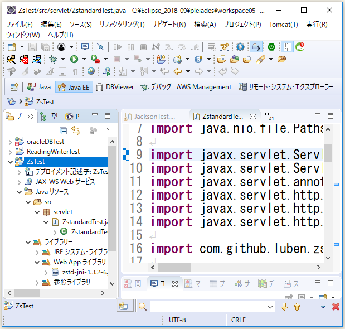Open the Tomcat(T) menu
This screenshot has width=345, height=329.
pos(283,25)
